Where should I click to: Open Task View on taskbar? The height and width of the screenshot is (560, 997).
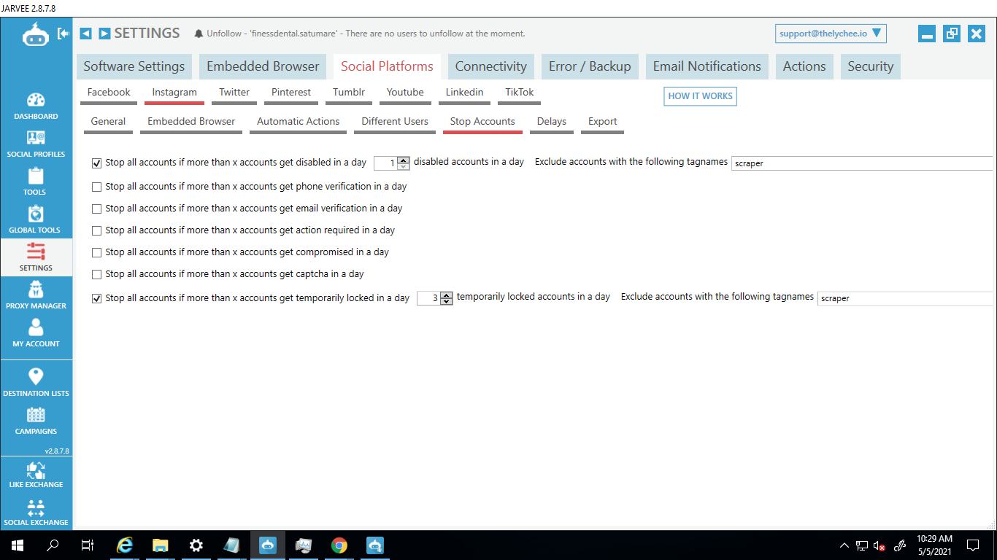tap(88, 545)
